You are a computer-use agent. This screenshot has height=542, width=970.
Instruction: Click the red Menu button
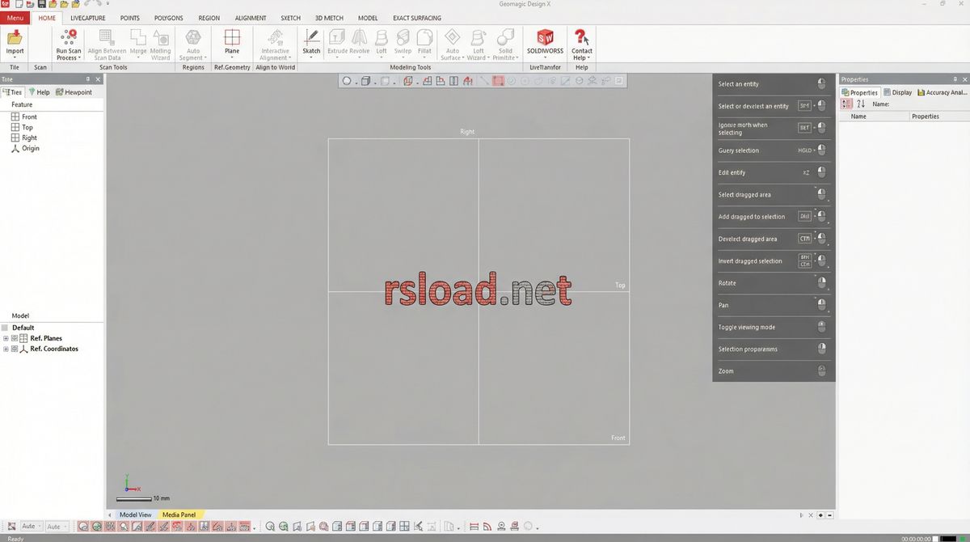[15, 18]
